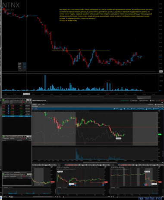Expand the Studies dropdown
Image resolution: width=164 pixels, height=200 pixels.
coord(148,109)
